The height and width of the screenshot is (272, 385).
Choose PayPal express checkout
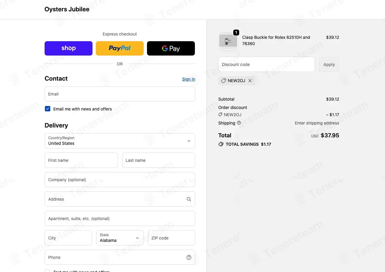[x=120, y=48]
